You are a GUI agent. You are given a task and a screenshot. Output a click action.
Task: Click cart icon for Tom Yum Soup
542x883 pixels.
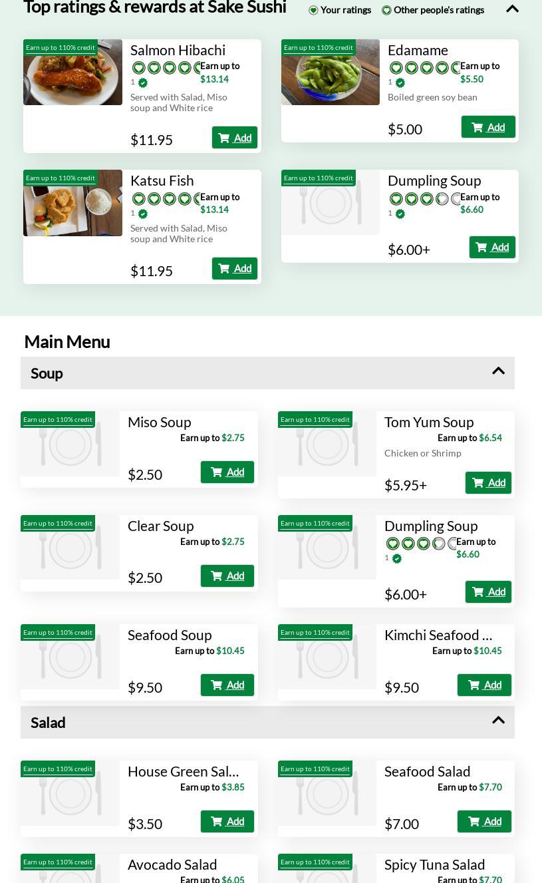[478, 482]
